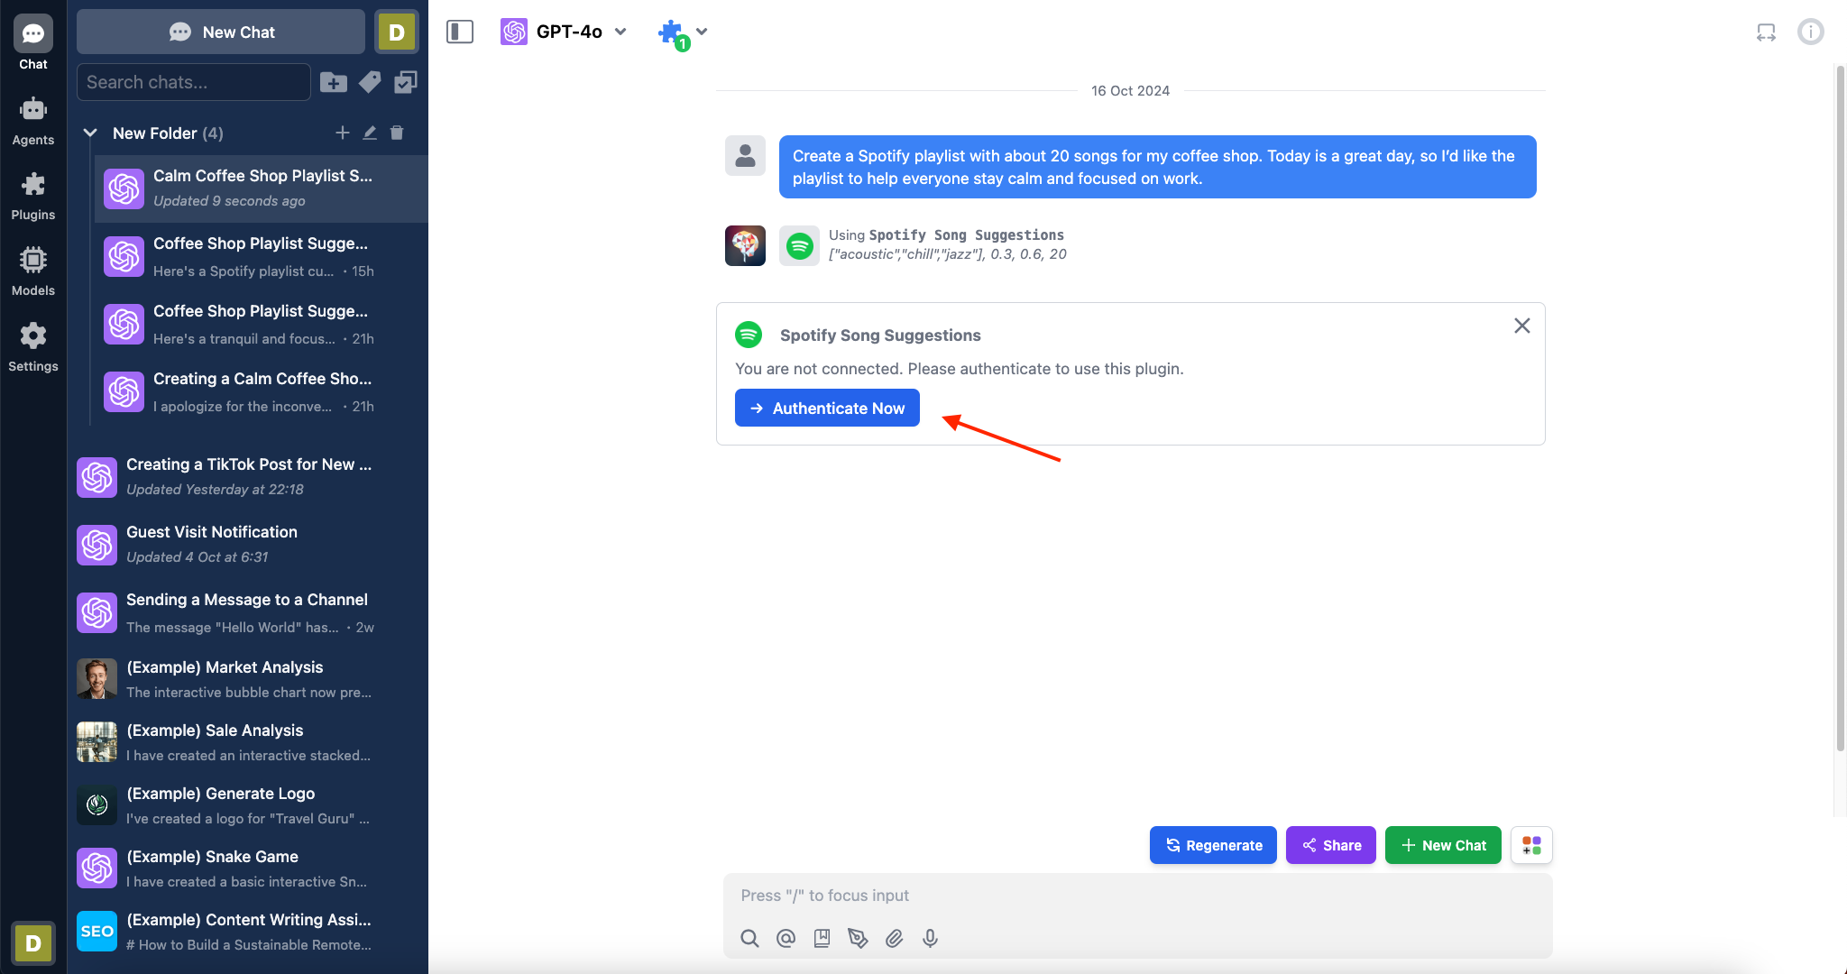Click the Regenerate button
The image size is (1847, 974).
click(x=1213, y=845)
